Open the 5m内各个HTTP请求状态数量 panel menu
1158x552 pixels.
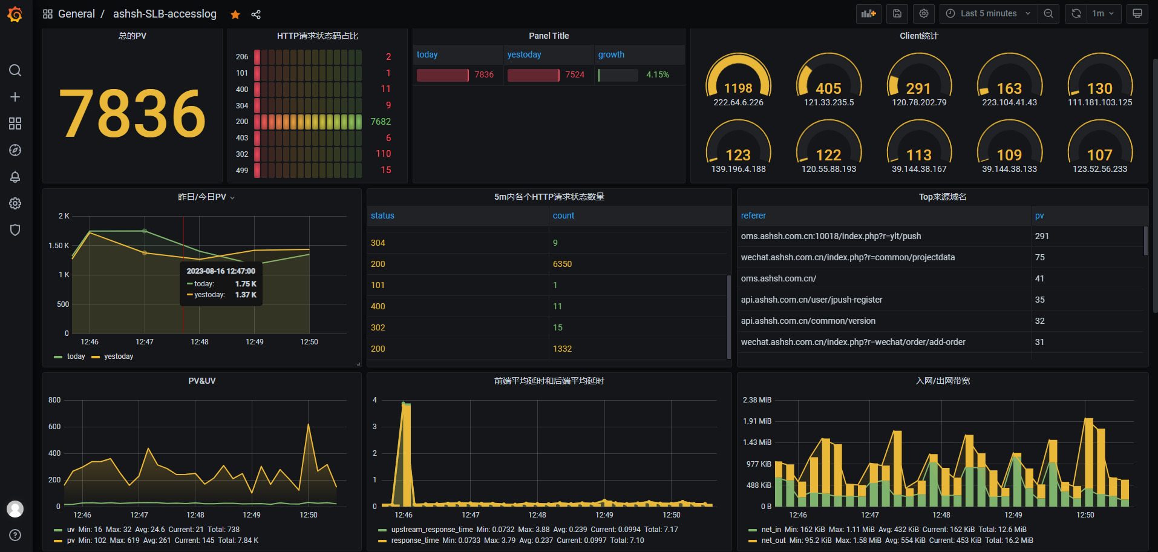click(549, 197)
